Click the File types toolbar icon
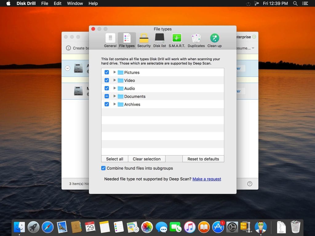The height and width of the screenshot is (236, 315). (x=127, y=39)
